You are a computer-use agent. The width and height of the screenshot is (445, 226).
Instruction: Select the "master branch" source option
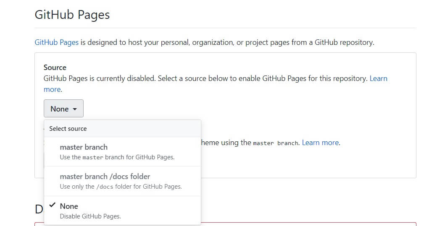pos(84,147)
